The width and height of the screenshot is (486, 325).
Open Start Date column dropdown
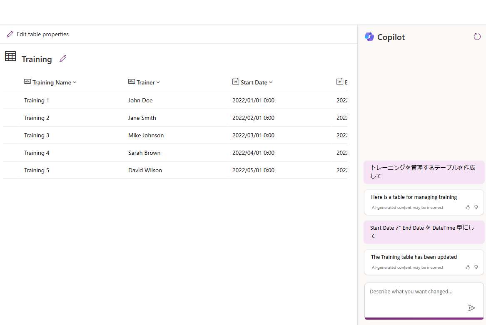271,82
